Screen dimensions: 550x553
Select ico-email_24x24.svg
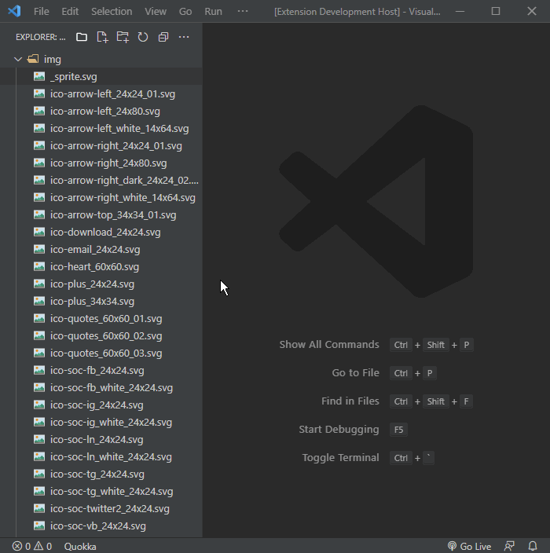pos(101,249)
